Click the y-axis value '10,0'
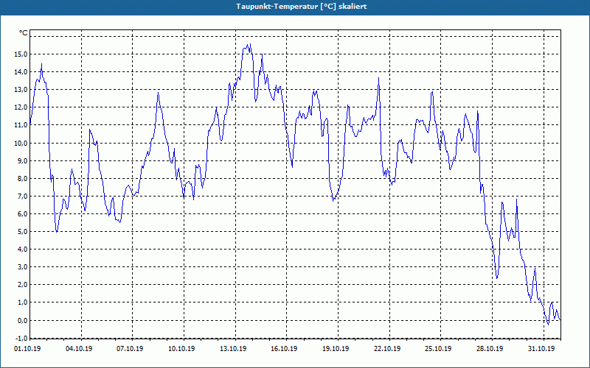 (x=21, y=143)
